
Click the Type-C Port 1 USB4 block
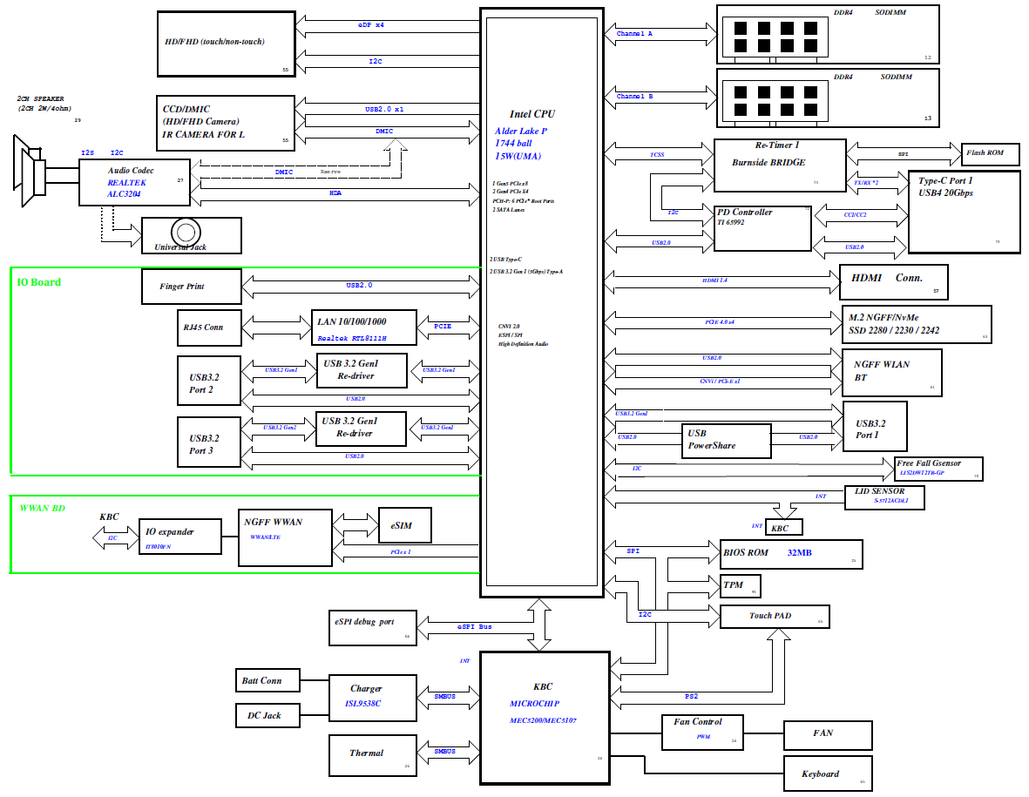click(x=965, y=212)
